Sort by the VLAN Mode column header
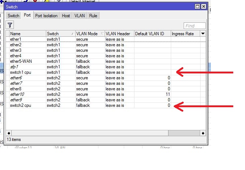This screenshot has height=170, width=245. click(x=90, y=33)
